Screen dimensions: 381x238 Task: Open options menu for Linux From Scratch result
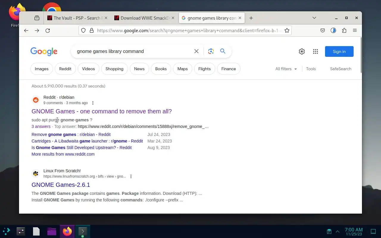point(131,176)
